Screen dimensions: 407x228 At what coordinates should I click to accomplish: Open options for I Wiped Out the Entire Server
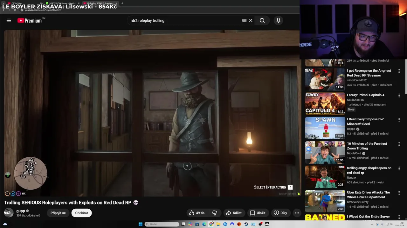[399, 217]
